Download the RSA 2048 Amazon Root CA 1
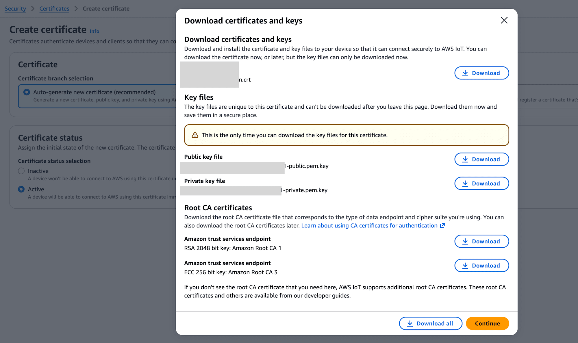The image size is (578, 343). (x=481, y=241)
